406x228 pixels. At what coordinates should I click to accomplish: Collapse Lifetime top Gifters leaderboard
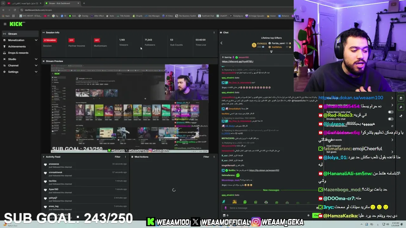coord(271,52)
